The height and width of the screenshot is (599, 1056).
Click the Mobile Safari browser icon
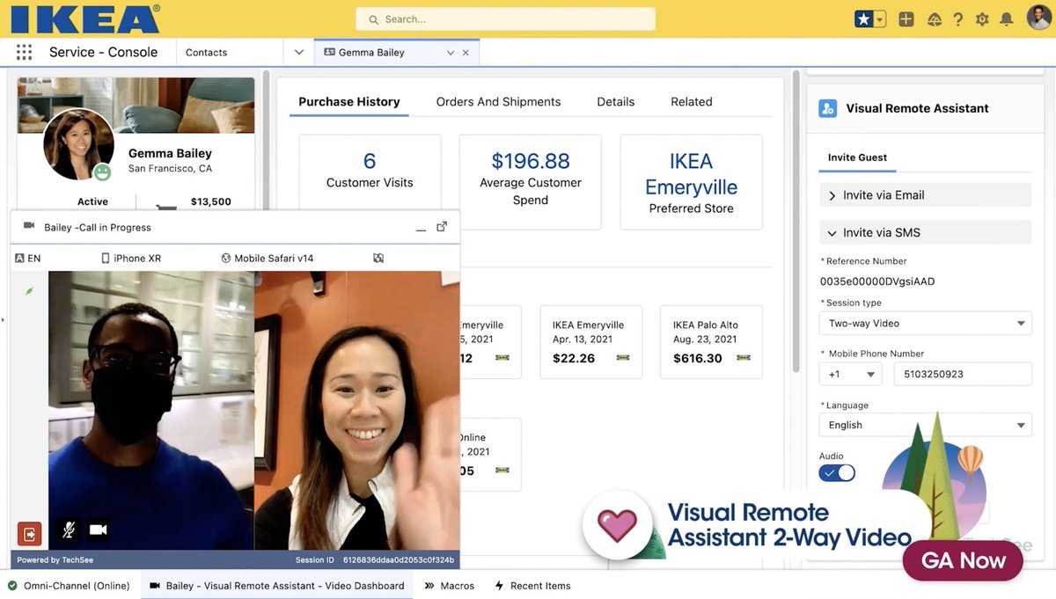pos(226,259)
